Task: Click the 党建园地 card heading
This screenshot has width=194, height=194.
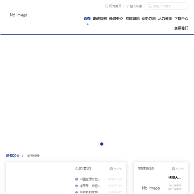Action: 146,169
